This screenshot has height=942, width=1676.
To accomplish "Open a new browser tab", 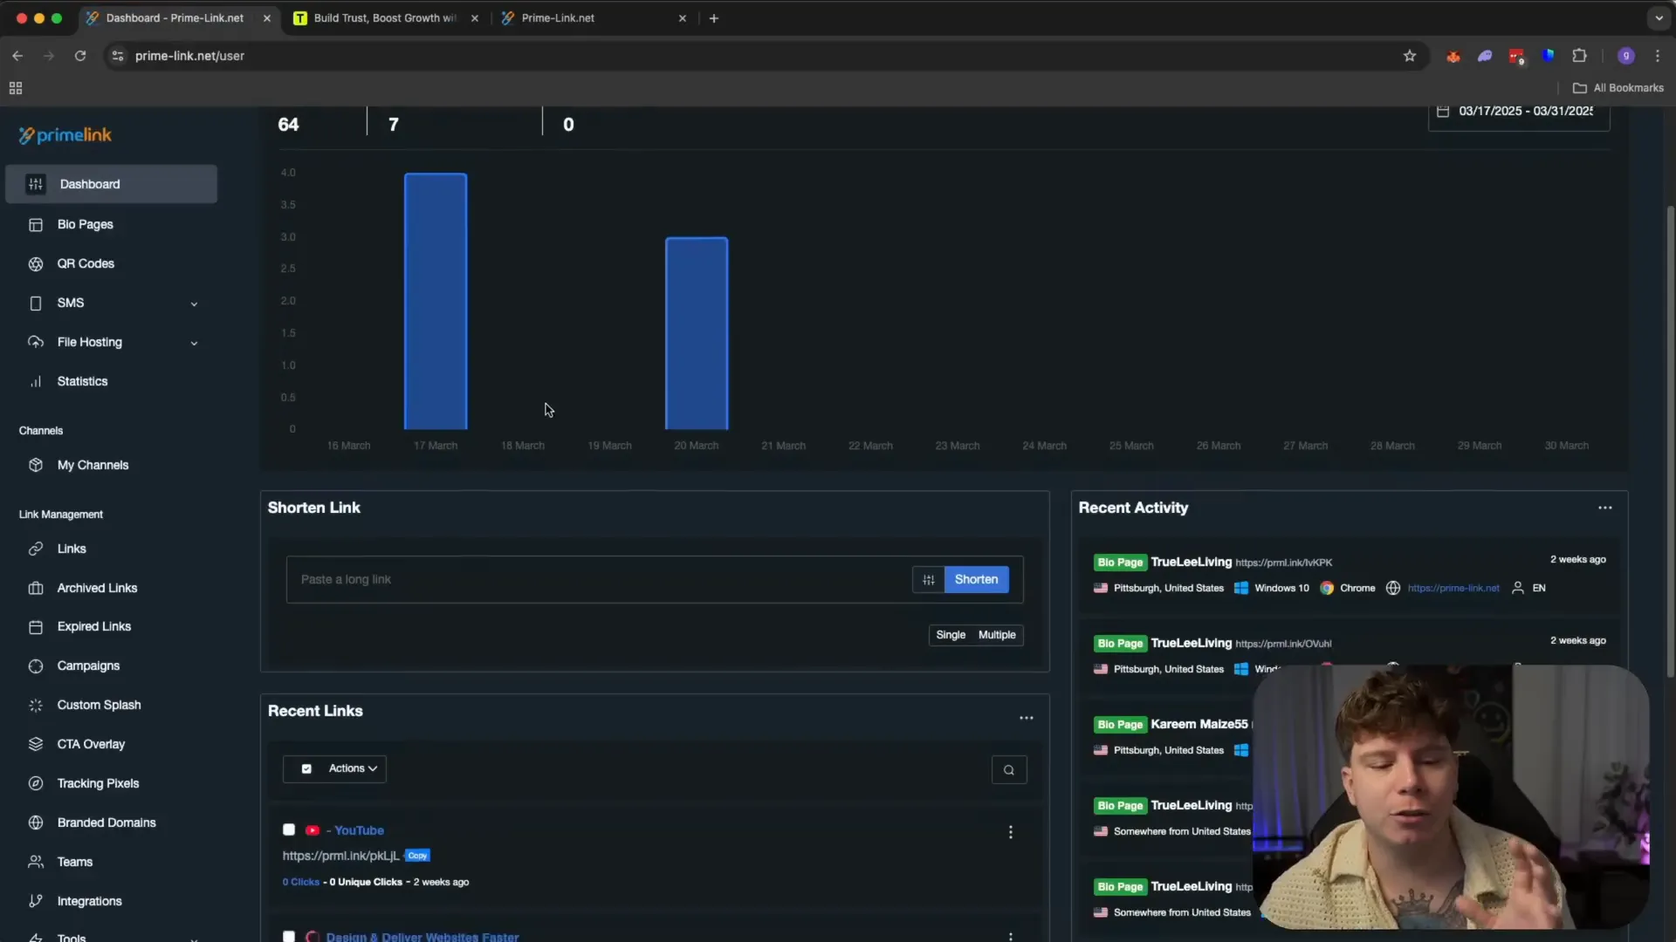I will [x=714, y=18].
